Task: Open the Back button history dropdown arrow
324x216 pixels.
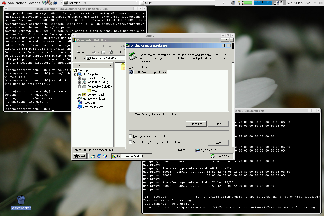Action: [89, 52]
